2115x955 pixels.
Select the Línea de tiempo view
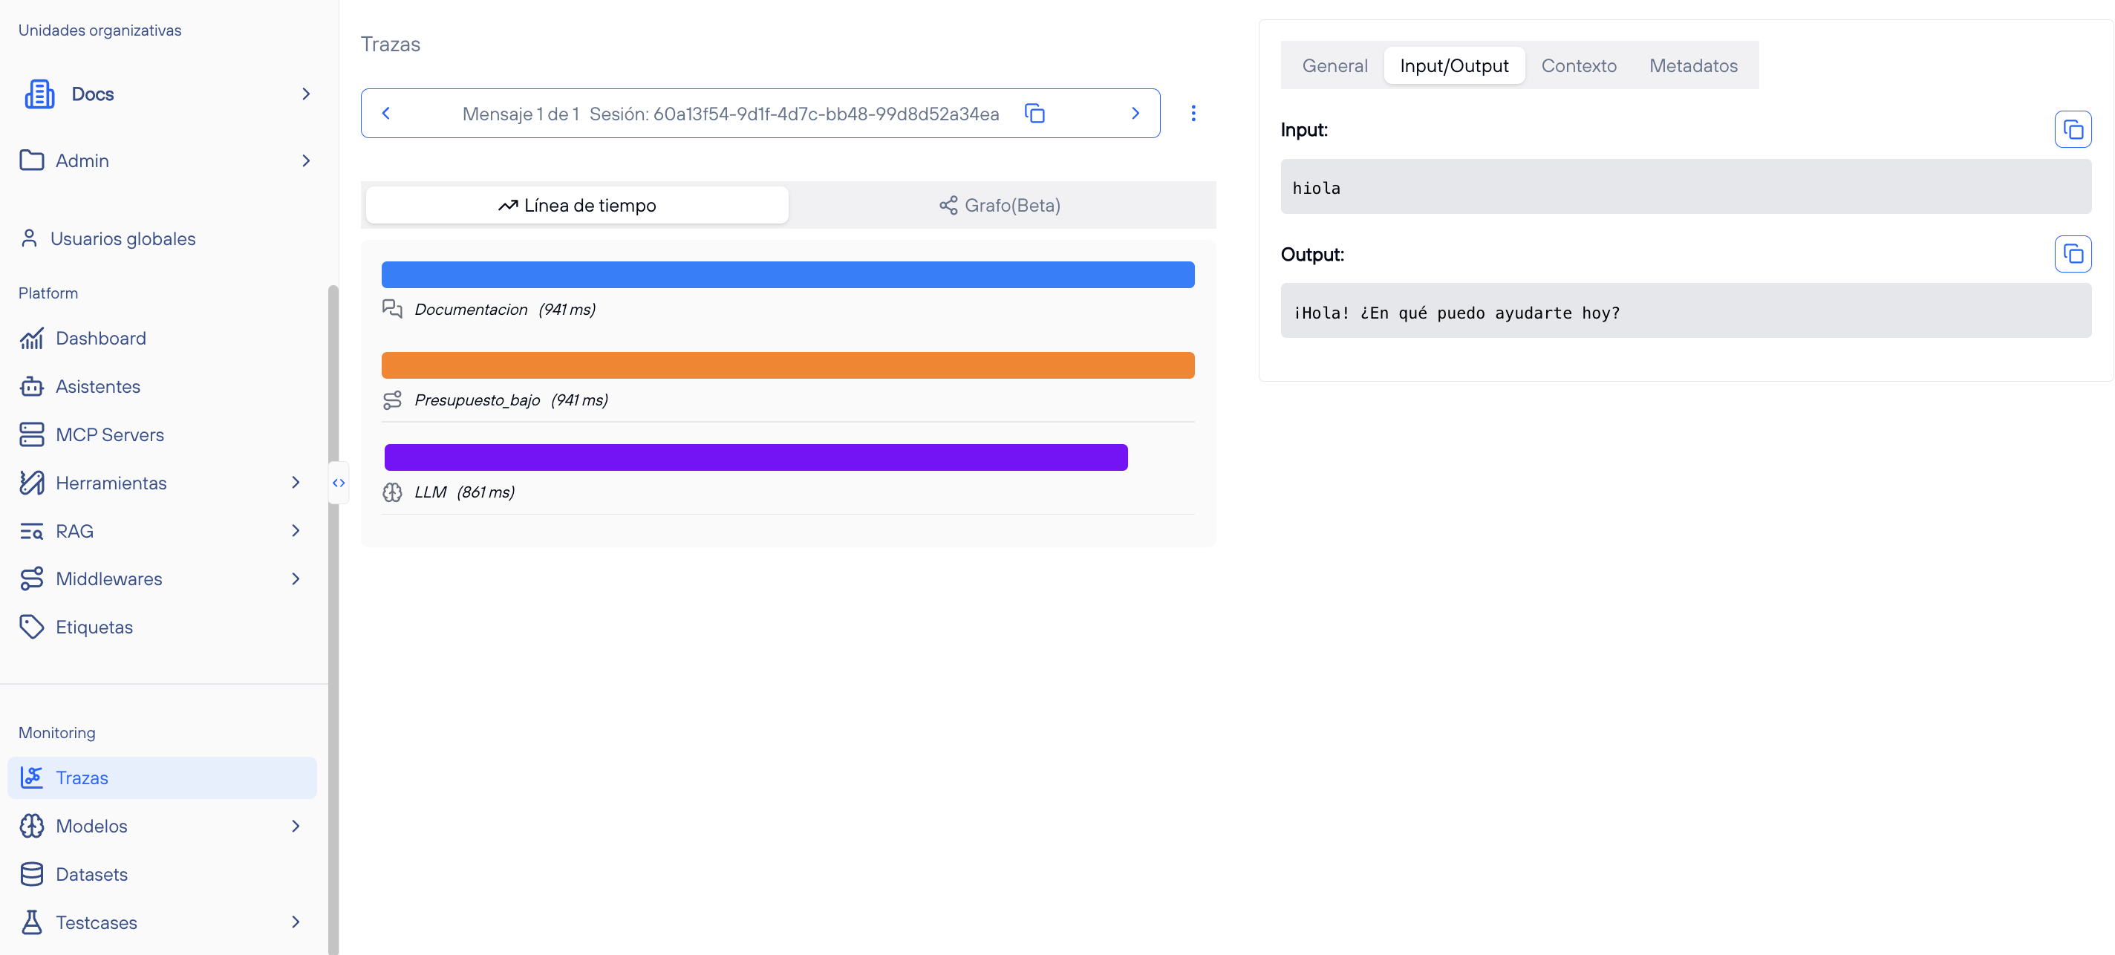click(x=577, y=205)
